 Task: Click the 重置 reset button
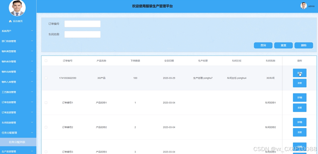tap(283, 45)
